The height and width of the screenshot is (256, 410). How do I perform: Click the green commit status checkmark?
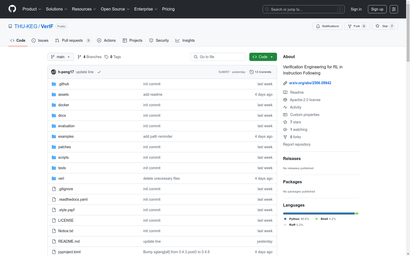click(x=99, y=72)
